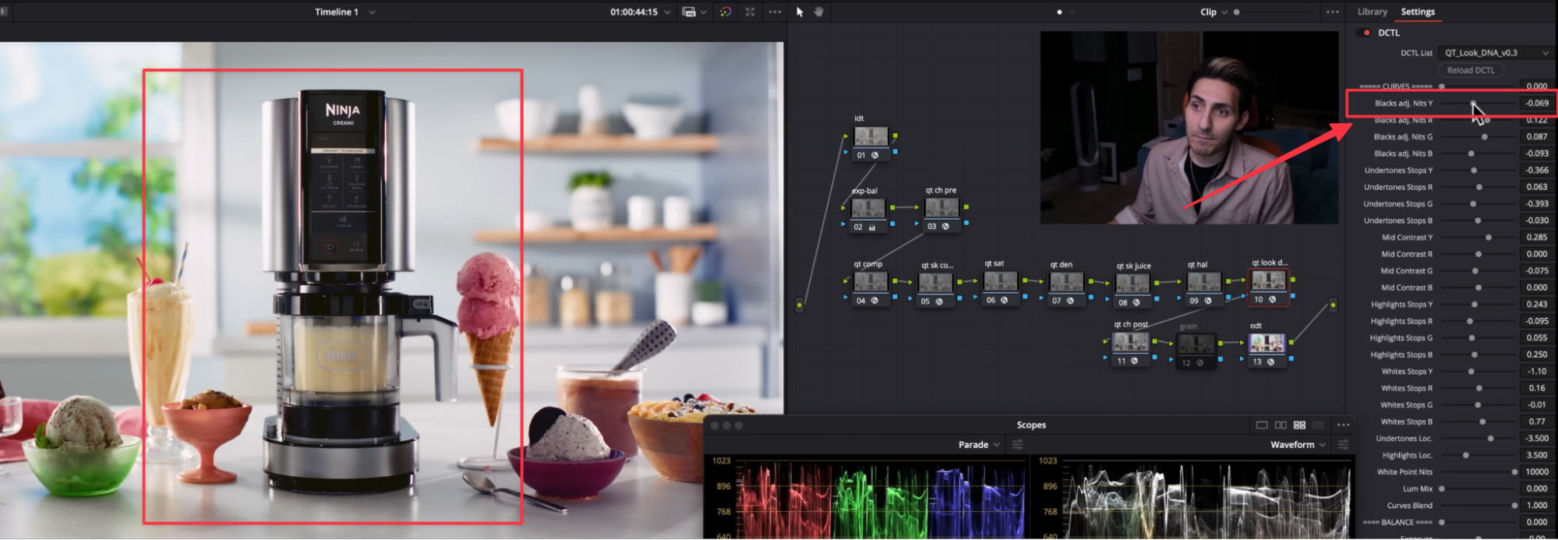1558x540 pixels.
Task: Click the Whites Stops Y value -1.10
Action: 1537,371
